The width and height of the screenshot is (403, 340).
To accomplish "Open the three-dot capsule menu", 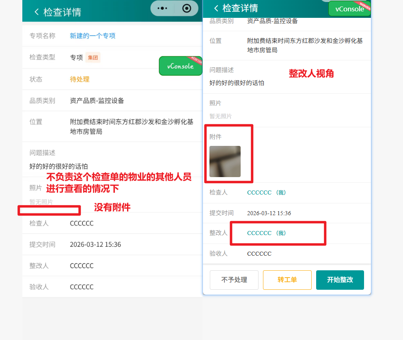I will [x=162, y=9].
